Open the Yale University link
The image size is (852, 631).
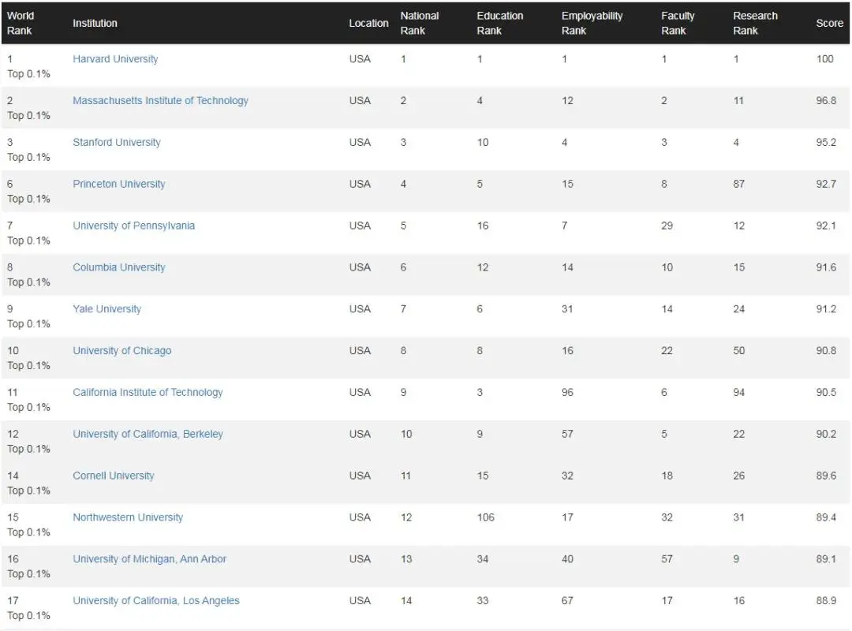tap(107, 308)
